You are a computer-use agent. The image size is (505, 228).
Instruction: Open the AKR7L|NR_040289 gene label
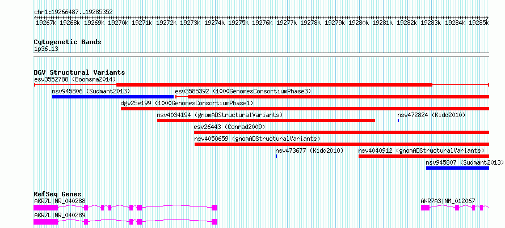(60, 215)
